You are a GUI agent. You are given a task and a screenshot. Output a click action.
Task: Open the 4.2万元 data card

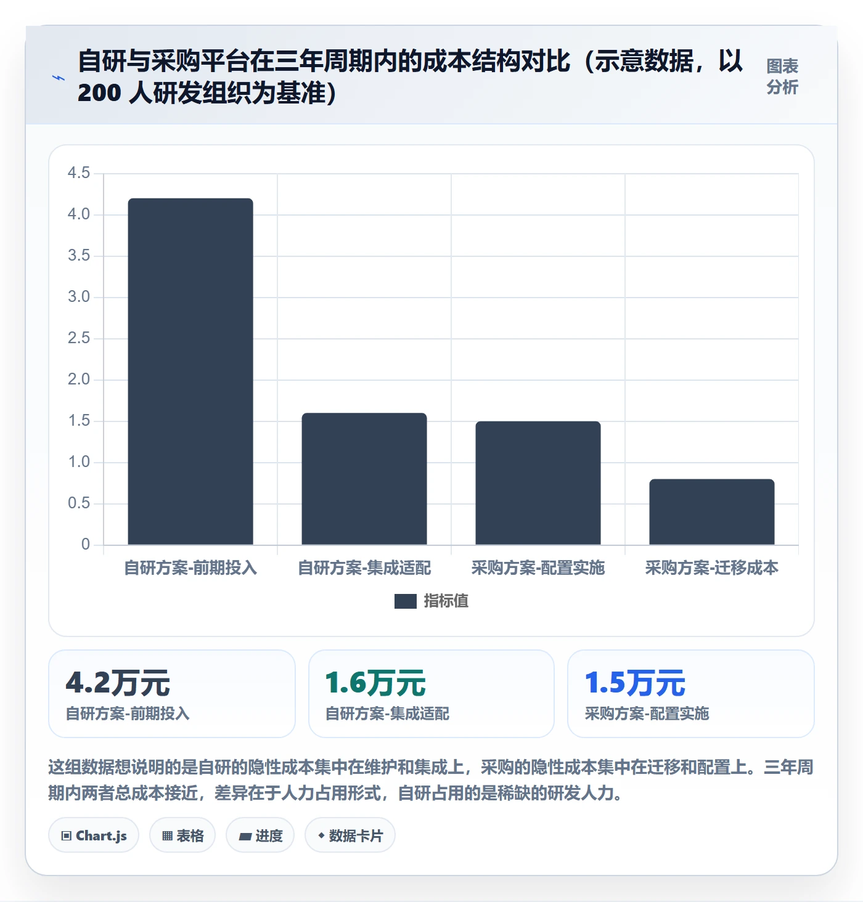172,694
